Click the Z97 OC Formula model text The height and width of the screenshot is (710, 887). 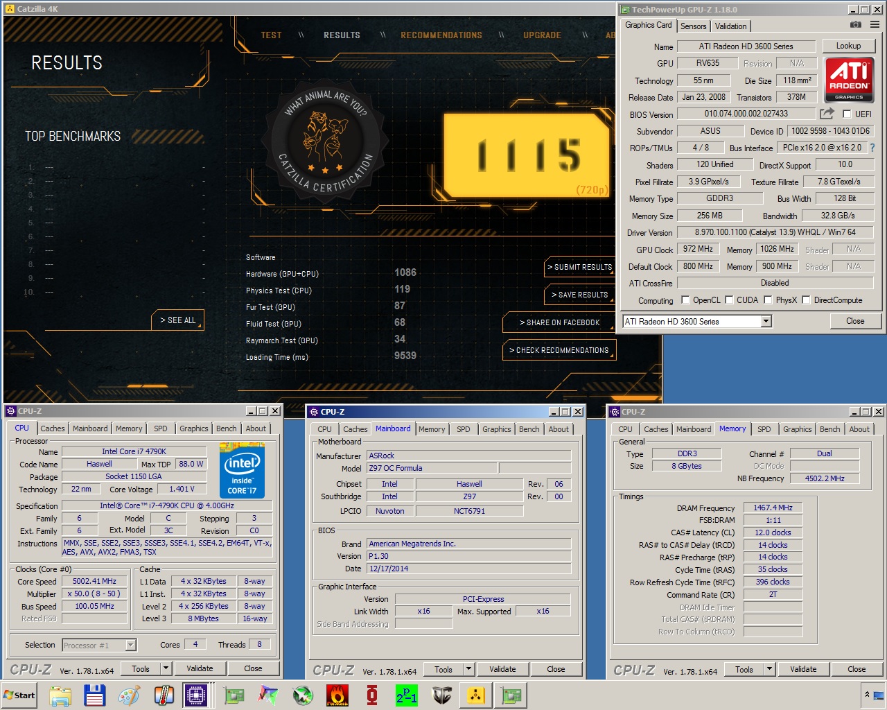396,468
